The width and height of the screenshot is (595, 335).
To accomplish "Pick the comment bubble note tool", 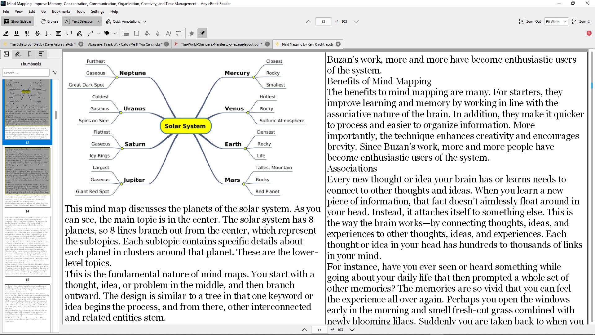I will 69,33.
